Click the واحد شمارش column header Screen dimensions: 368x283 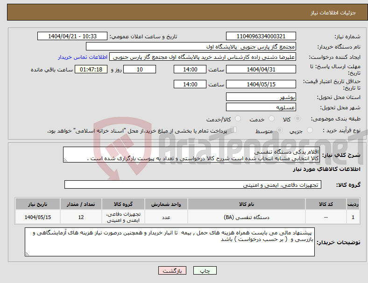pos(166,204)
